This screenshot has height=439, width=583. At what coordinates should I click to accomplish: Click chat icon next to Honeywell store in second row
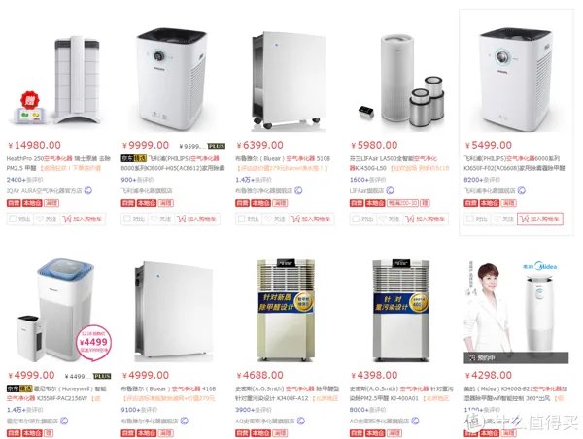click(x=64, y=421)
